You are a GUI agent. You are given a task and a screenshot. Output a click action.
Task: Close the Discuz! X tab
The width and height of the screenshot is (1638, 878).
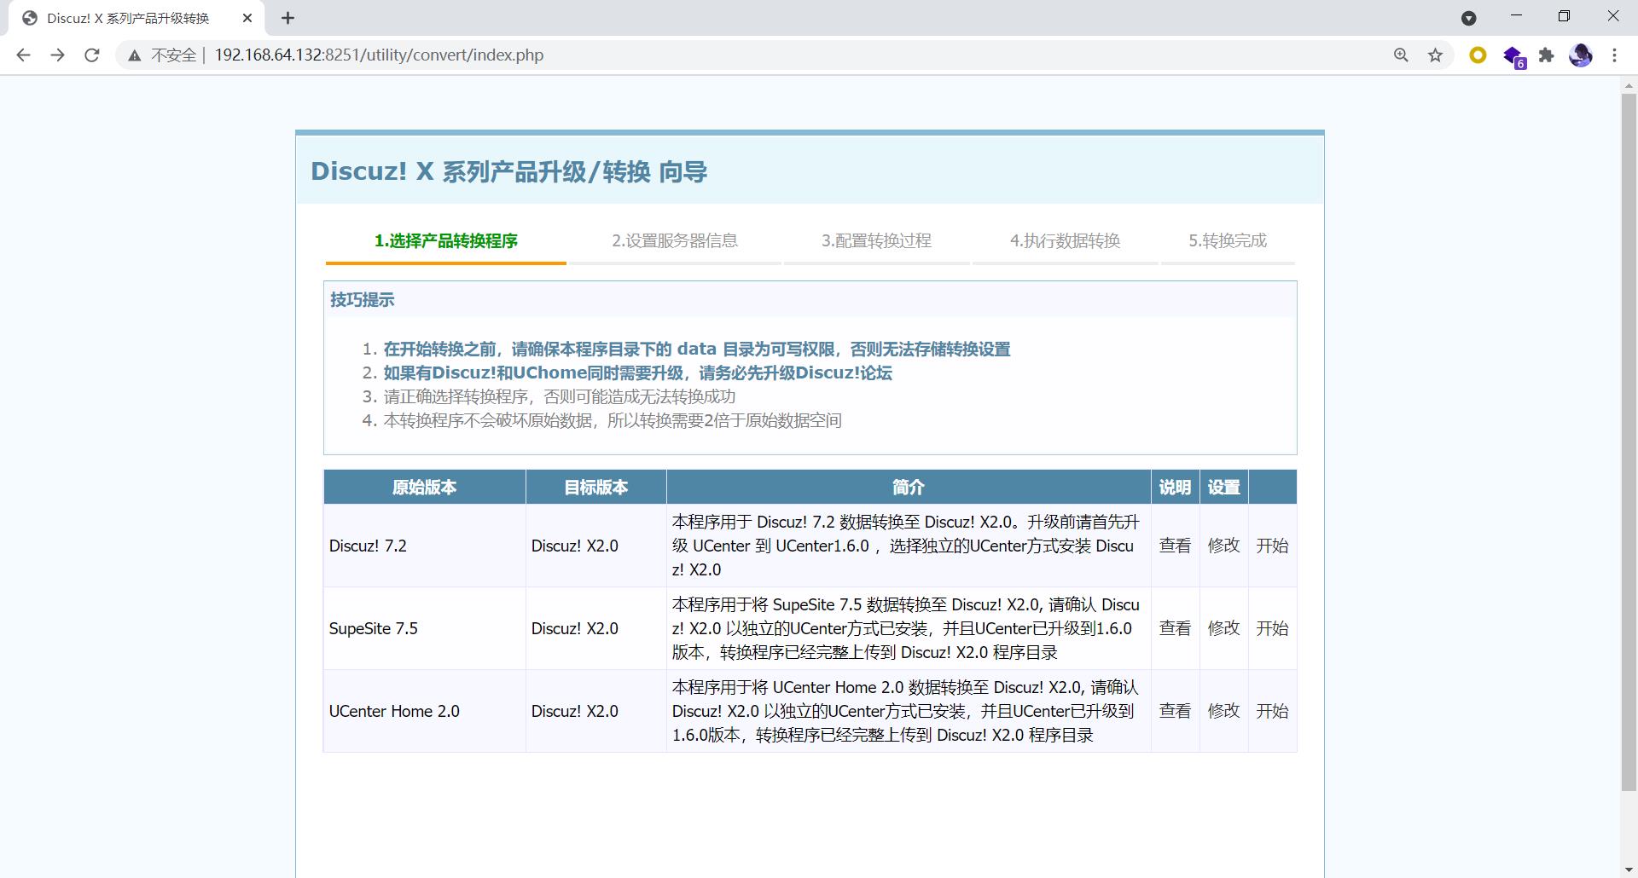pyautogui.click(x=247, y=18)
